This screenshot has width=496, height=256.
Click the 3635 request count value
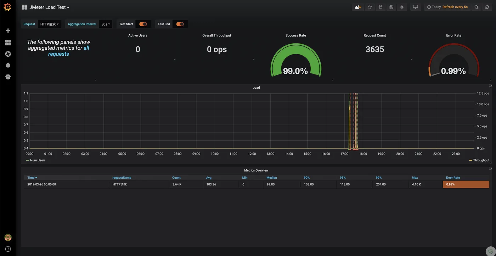[x=375, y=49]
